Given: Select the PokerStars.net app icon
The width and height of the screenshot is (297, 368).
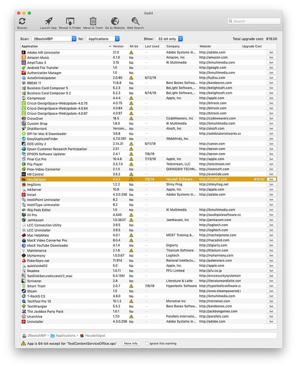Looking at the screenshot, I should pyautogui.click(x=24, y=261).
